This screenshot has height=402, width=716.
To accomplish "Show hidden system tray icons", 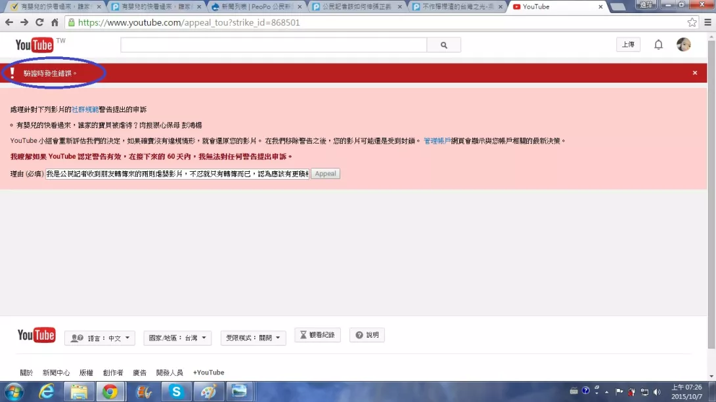I will pos(606,392).
